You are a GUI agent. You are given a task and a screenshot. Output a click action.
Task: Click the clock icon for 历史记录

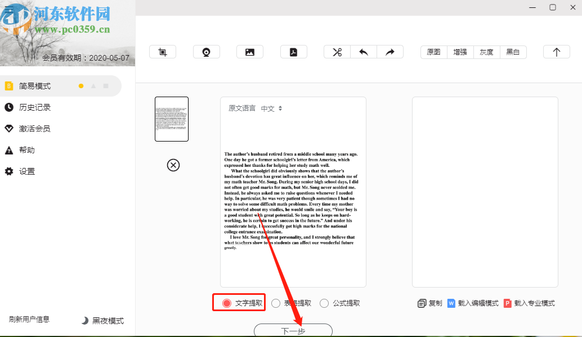(9, 107)
